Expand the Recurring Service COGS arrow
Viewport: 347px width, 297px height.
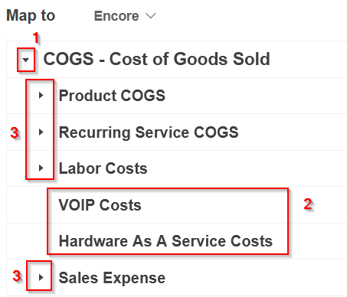pos(41,132)
